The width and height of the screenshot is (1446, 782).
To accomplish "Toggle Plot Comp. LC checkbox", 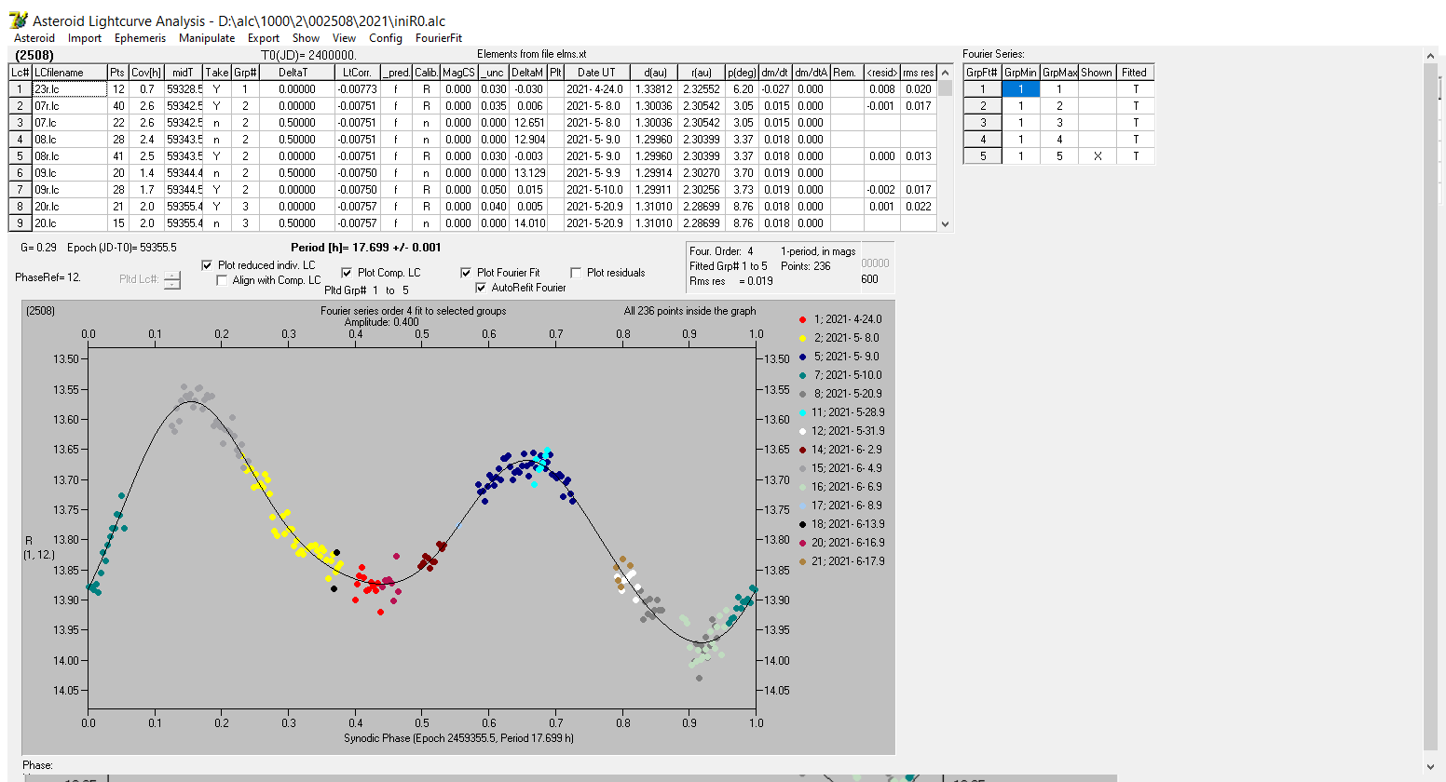I will coord(347,273).
